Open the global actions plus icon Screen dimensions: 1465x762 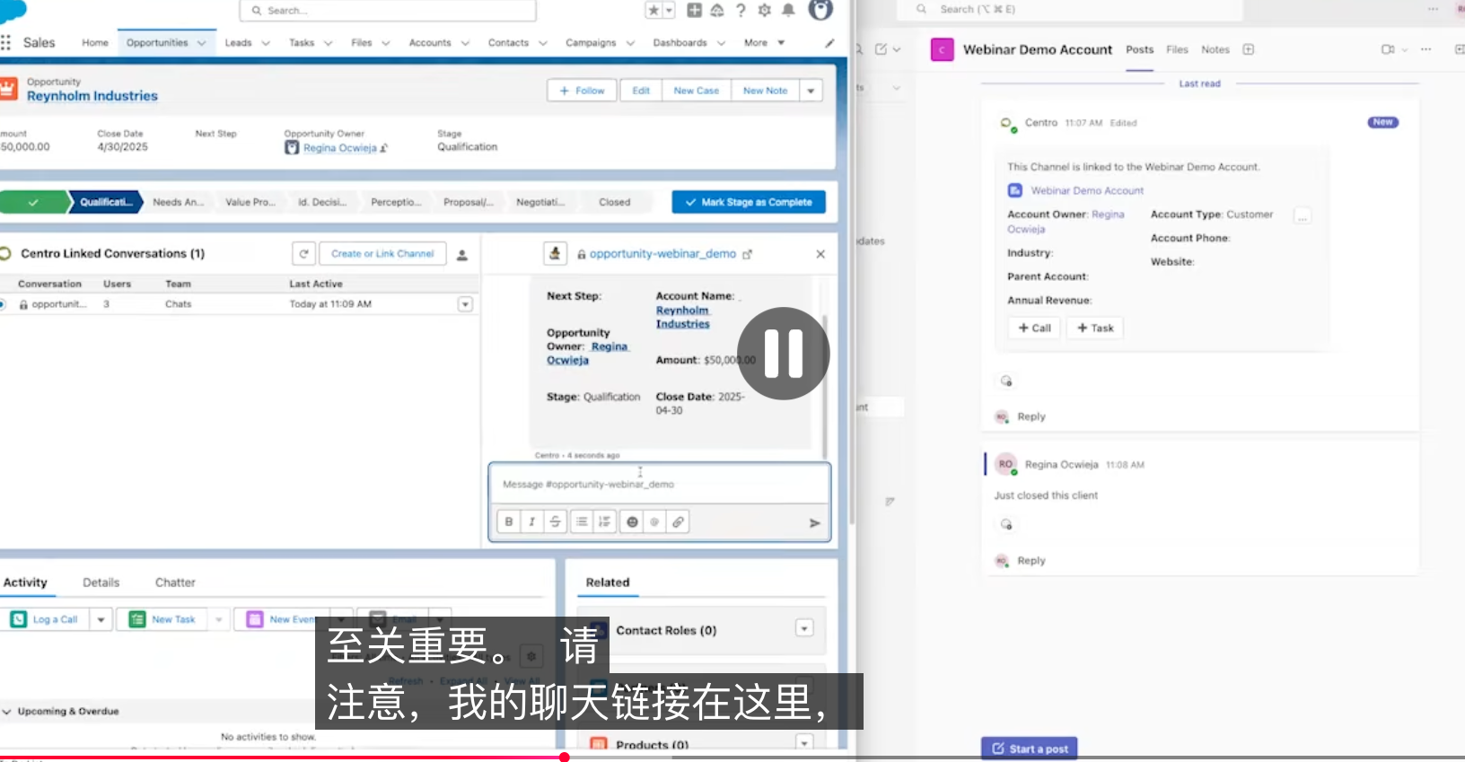click(694, 10)
